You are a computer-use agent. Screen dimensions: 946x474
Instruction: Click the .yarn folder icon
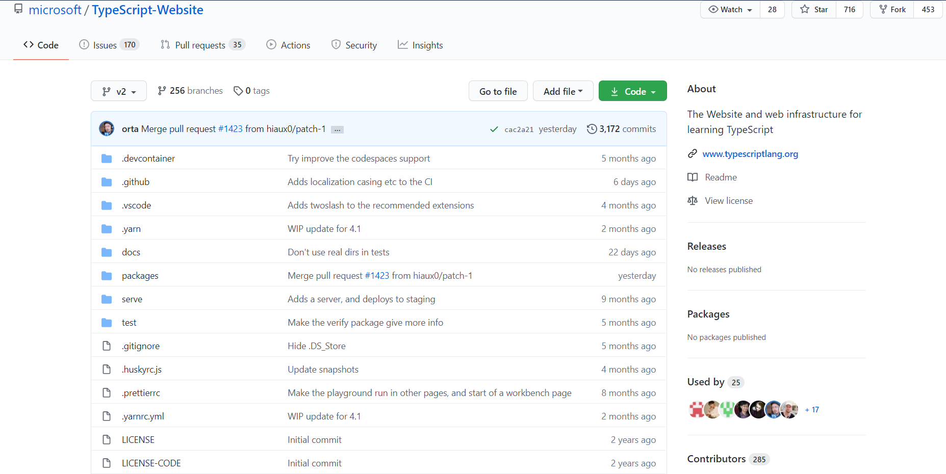[x=107, y=229]
